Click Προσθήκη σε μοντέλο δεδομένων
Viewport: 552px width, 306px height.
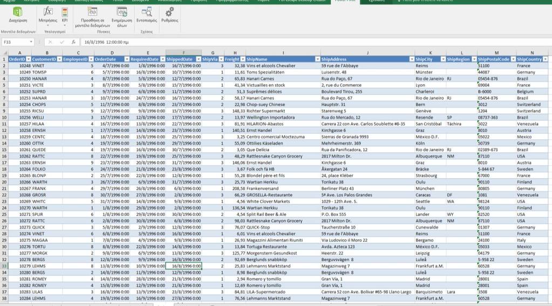92,17
